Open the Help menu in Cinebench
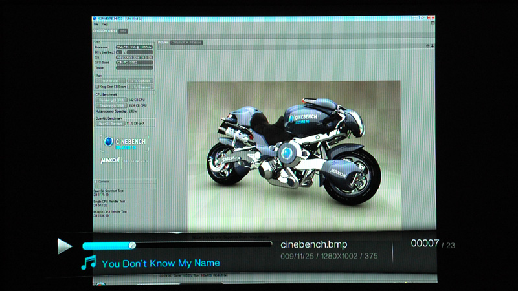The height and width of the screenshot is (291, 518). (105, 25)
